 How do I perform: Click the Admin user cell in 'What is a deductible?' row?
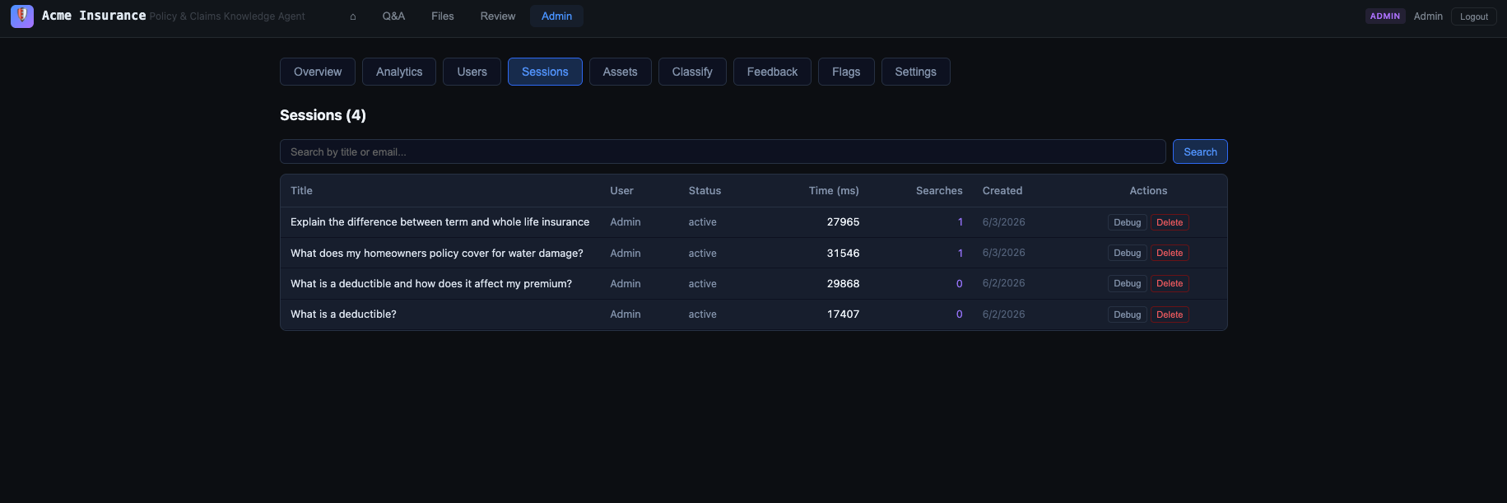click(626, 314)
